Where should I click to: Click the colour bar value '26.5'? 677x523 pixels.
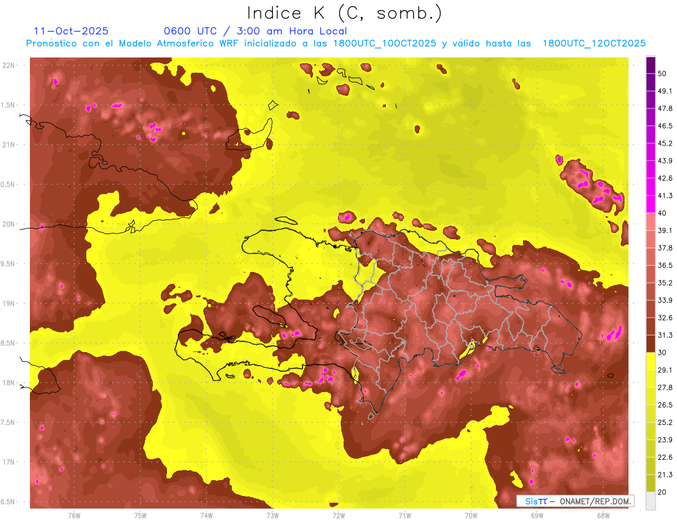coord(665,405)
